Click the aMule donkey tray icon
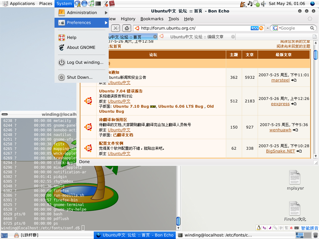Screen dimensions: 319x239 coord(243,4)
